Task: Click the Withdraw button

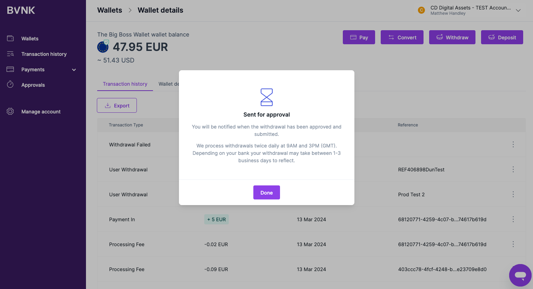Action: 452,37
